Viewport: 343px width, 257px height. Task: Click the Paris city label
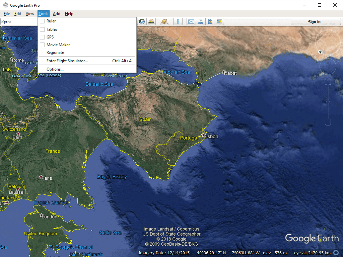point(47,178)
